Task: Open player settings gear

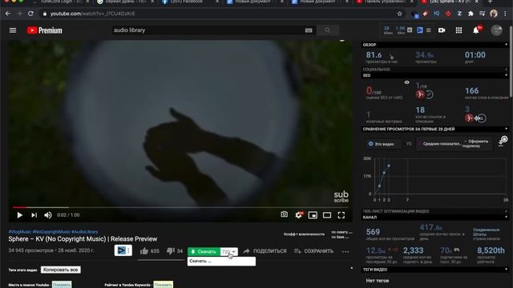Action: pyautogui.click(x=299, y=215)
